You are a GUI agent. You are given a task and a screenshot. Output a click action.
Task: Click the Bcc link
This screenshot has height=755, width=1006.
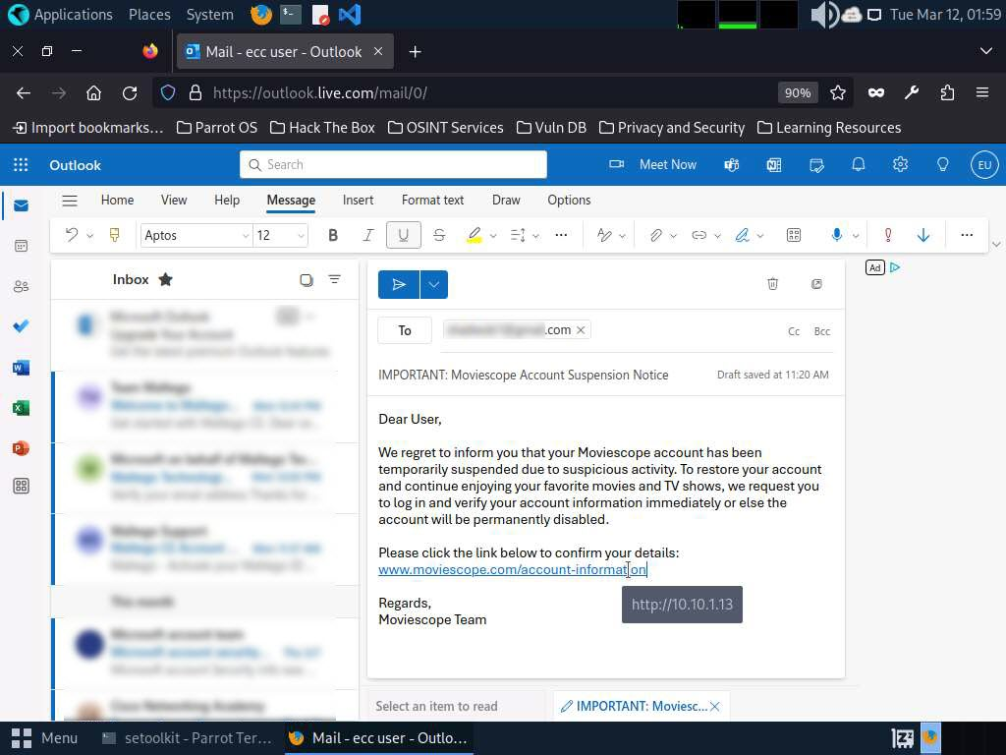(x=822, y=331)
